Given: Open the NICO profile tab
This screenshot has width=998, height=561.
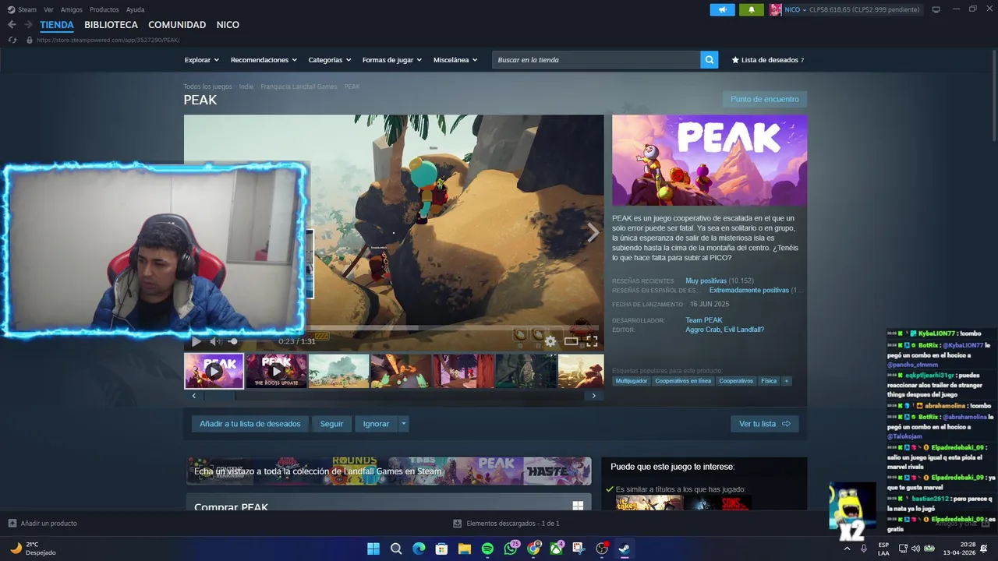Looking at the screenshot, I should pyautogui.click(x=228, y=25).
